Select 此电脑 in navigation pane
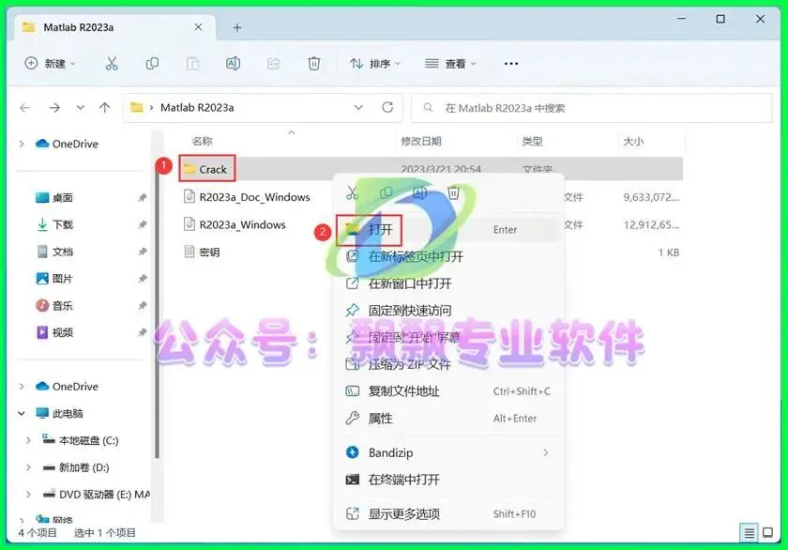 [x=59, y=413]
